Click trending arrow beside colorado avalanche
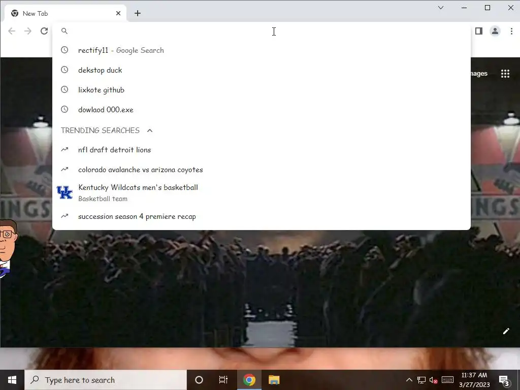Viewport: 520px width, 390px height. (64, 170)
